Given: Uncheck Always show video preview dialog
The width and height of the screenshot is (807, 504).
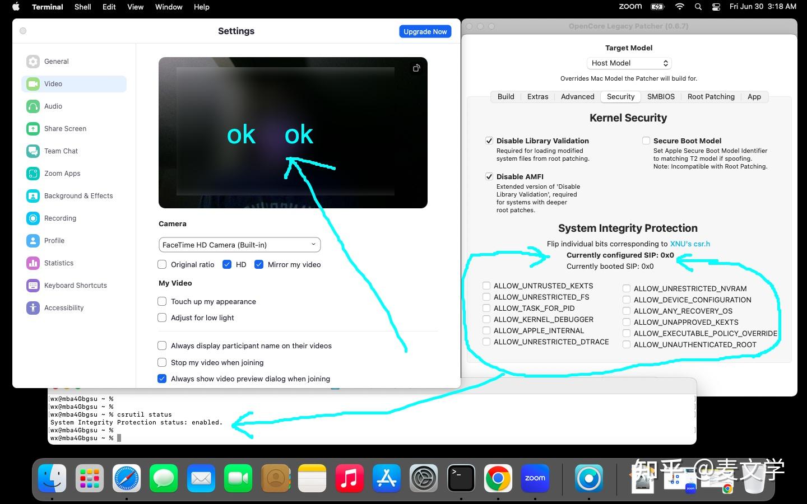Looking at the screenshot, I should 162,379.
